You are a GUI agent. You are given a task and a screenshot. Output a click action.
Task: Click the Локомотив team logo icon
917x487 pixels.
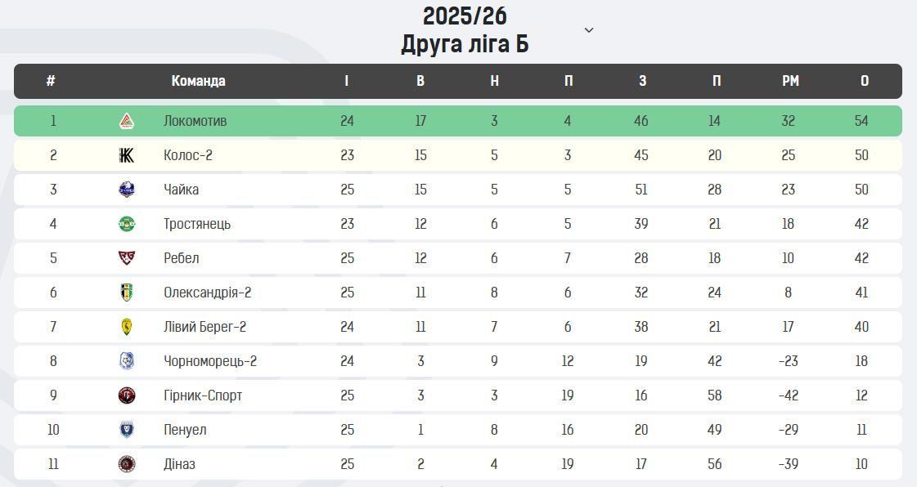(x=127, y=121)
